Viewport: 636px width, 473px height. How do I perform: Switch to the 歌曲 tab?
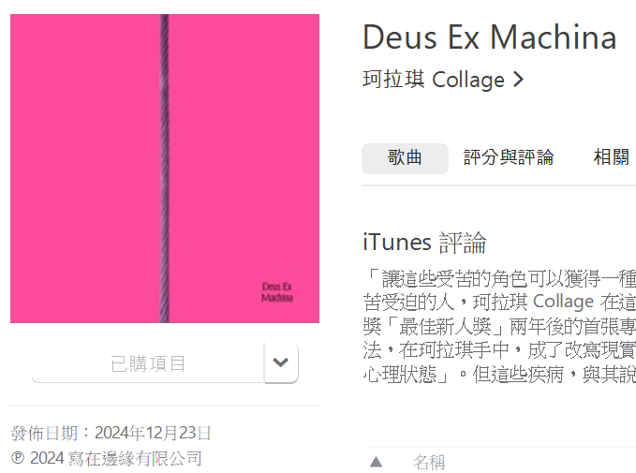[405, 158]
